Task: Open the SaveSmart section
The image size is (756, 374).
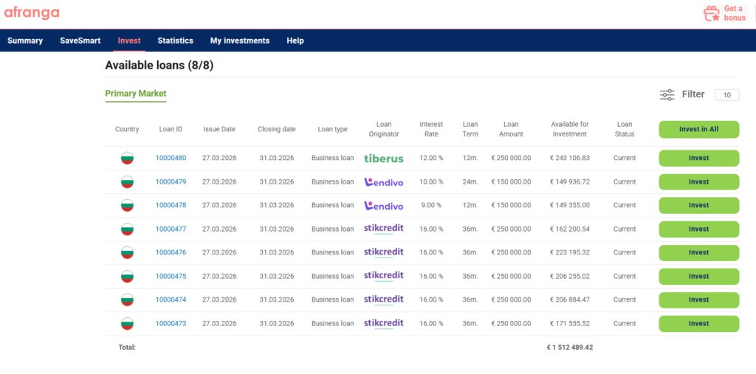Action: point(80,41)
